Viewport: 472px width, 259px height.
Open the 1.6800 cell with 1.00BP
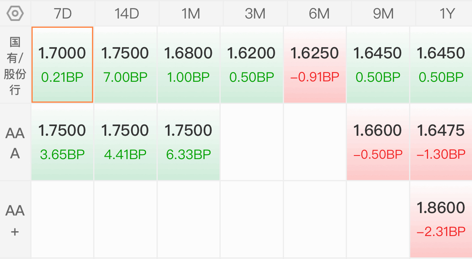point(188,64)
